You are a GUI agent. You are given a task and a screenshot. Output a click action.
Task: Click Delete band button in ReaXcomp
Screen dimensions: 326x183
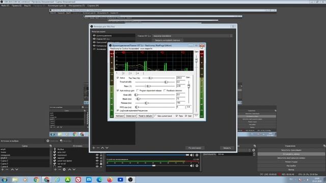[131, 116]
